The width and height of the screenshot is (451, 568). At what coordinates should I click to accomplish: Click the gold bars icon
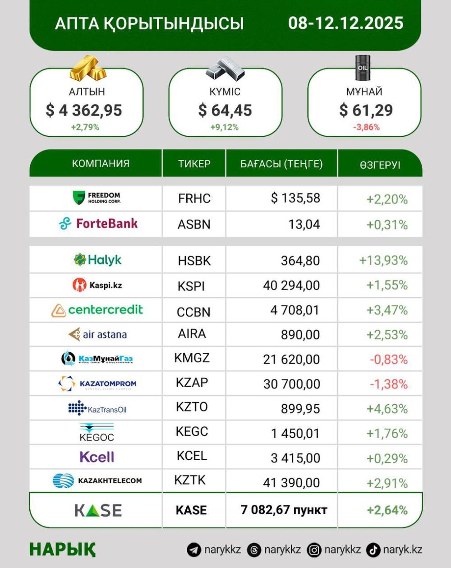coord(87,68)
